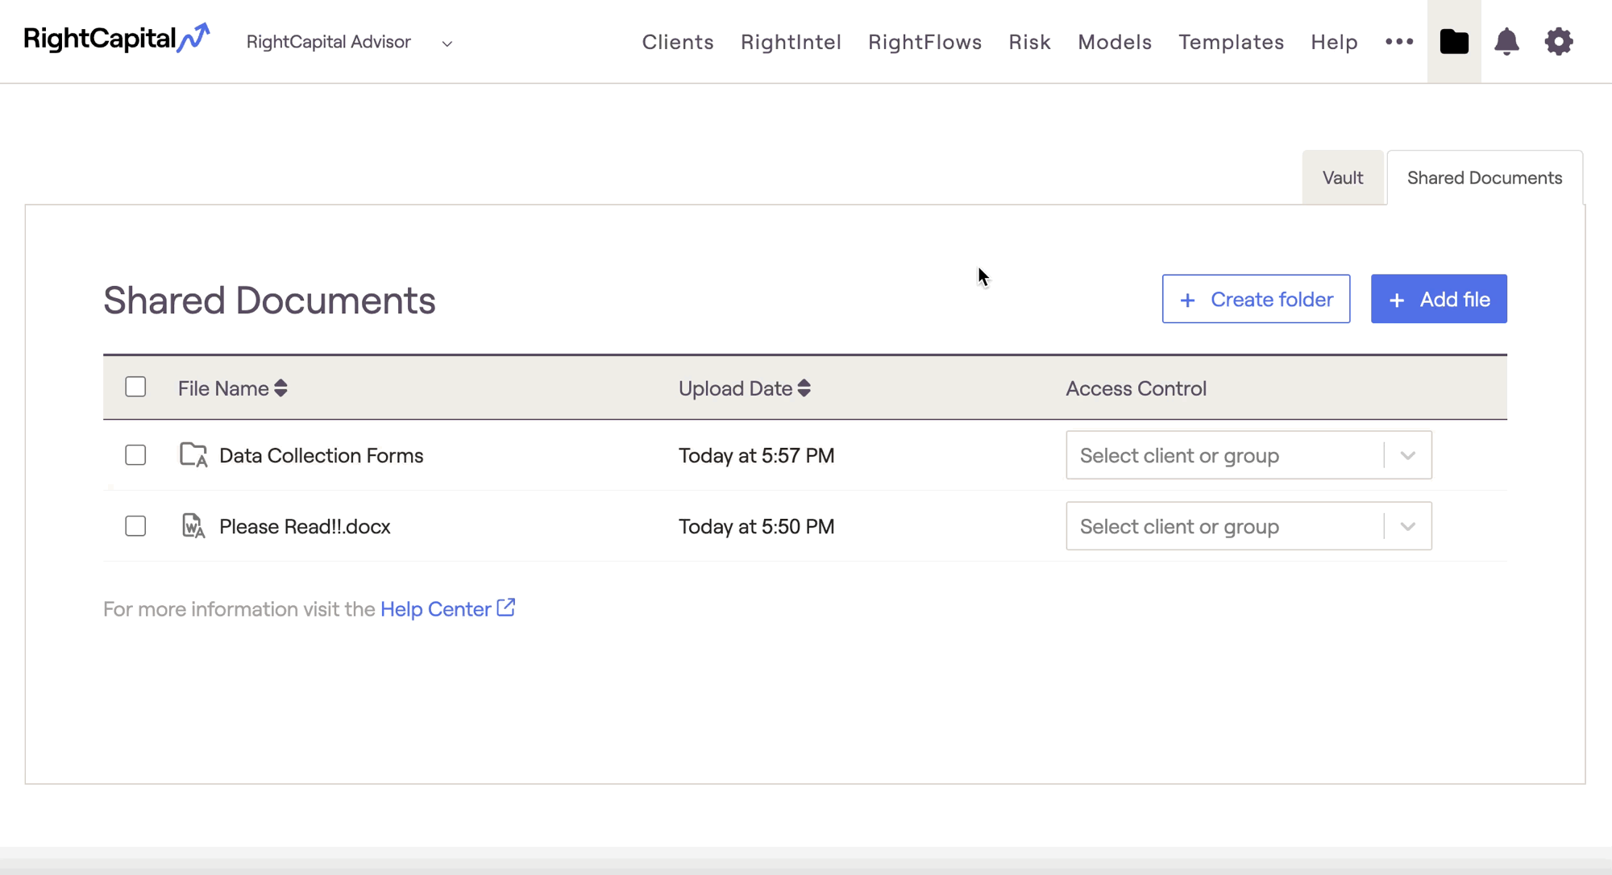Screen dimensions: 1612x875
Task: Click the Create folder button
Action: (x=1255, y=299)
